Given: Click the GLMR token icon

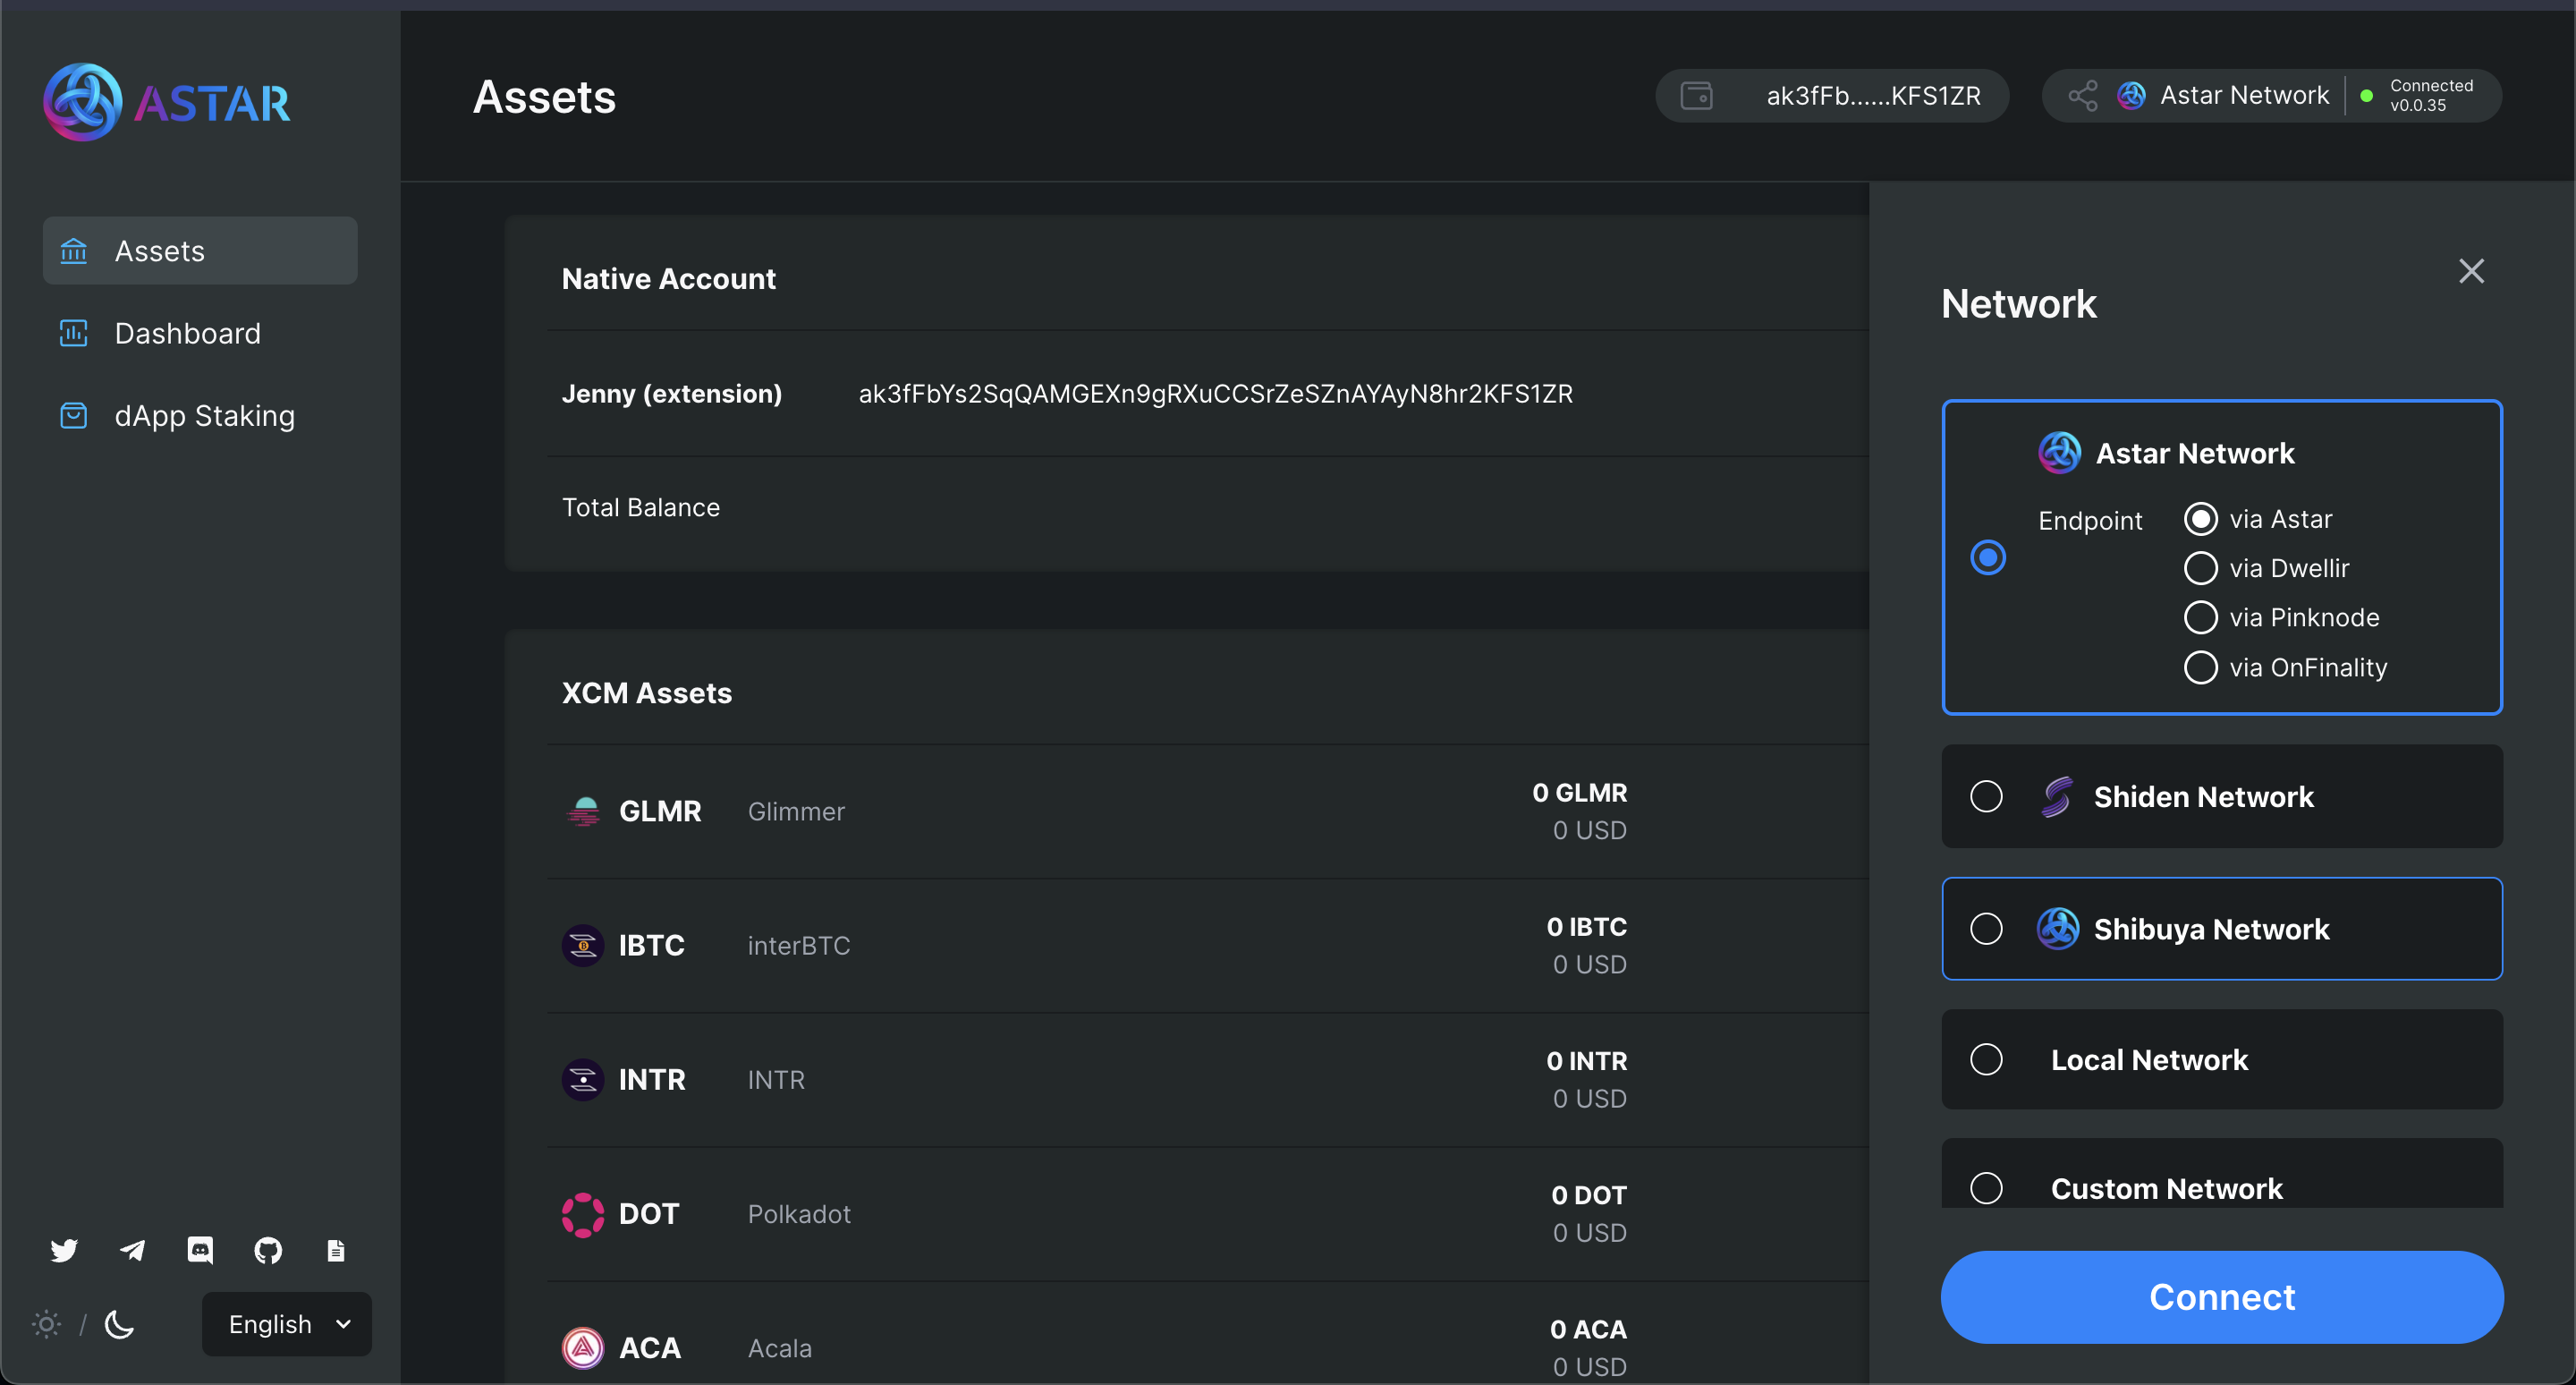Looking at the screenshot, I should 583,811.
